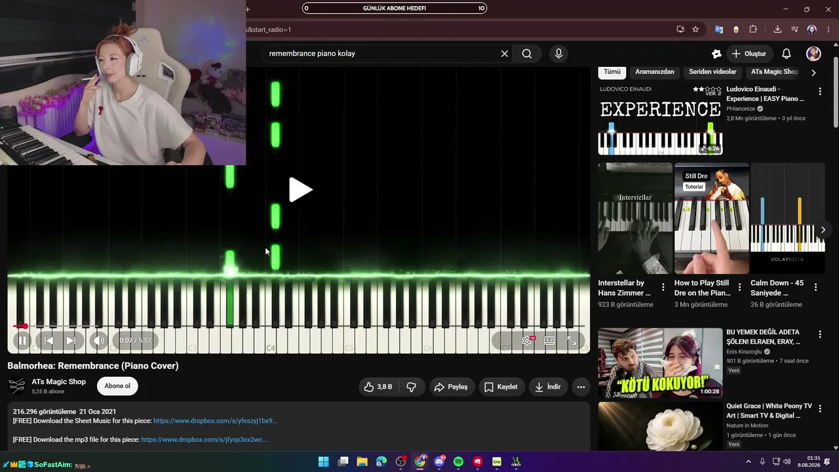
Task: Show next shorts with the shelf arrow
Action: [823, 229]
